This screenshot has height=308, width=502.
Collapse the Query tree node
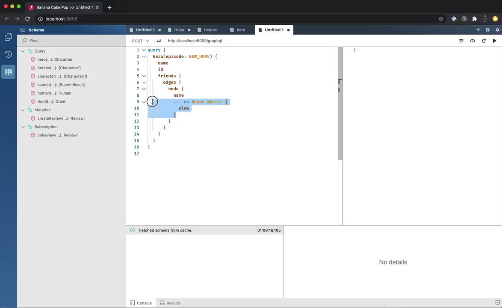pos(23,51)
